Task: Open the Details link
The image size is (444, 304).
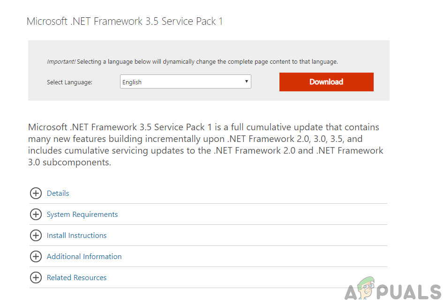Action: click(58, 193)
